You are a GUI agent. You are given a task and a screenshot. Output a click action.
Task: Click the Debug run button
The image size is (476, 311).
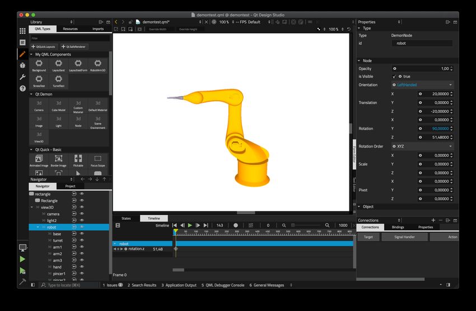22,271
